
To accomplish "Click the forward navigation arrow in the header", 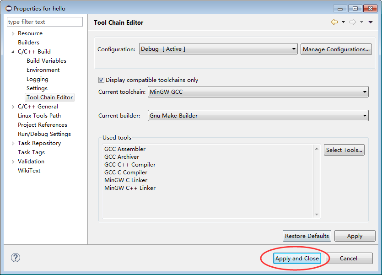I will [353, 22].
